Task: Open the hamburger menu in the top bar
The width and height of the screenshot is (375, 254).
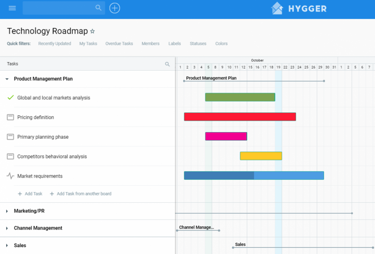Action: coord(12,8)
